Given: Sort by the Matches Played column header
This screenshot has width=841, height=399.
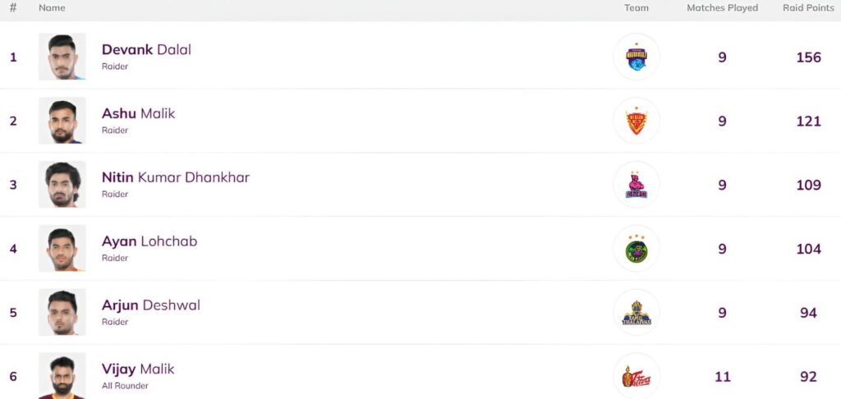Looking at the screenshot, I should [x=722, y=8].
